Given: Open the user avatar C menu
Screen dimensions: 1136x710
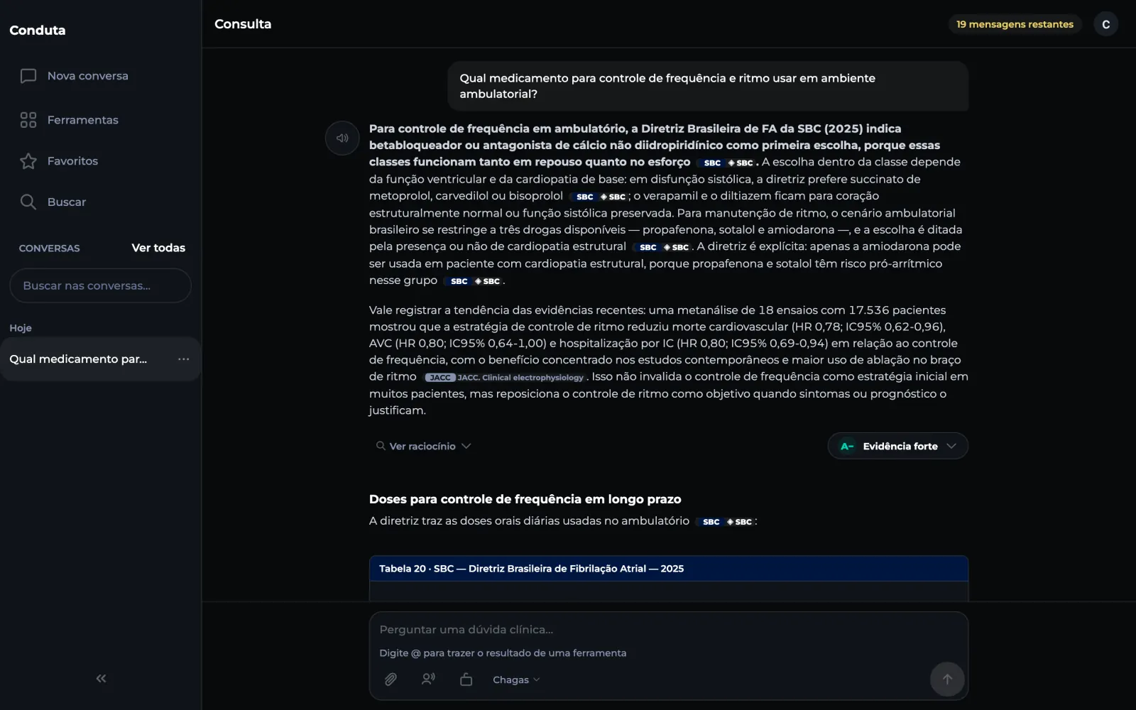Looking at the screenshot, I should point(1105,24).
